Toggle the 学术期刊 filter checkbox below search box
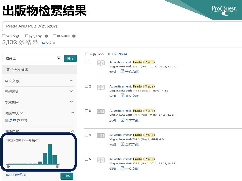The height and width of the screenshot is (181, 242). pyautogui.click(x=54, y=36)
